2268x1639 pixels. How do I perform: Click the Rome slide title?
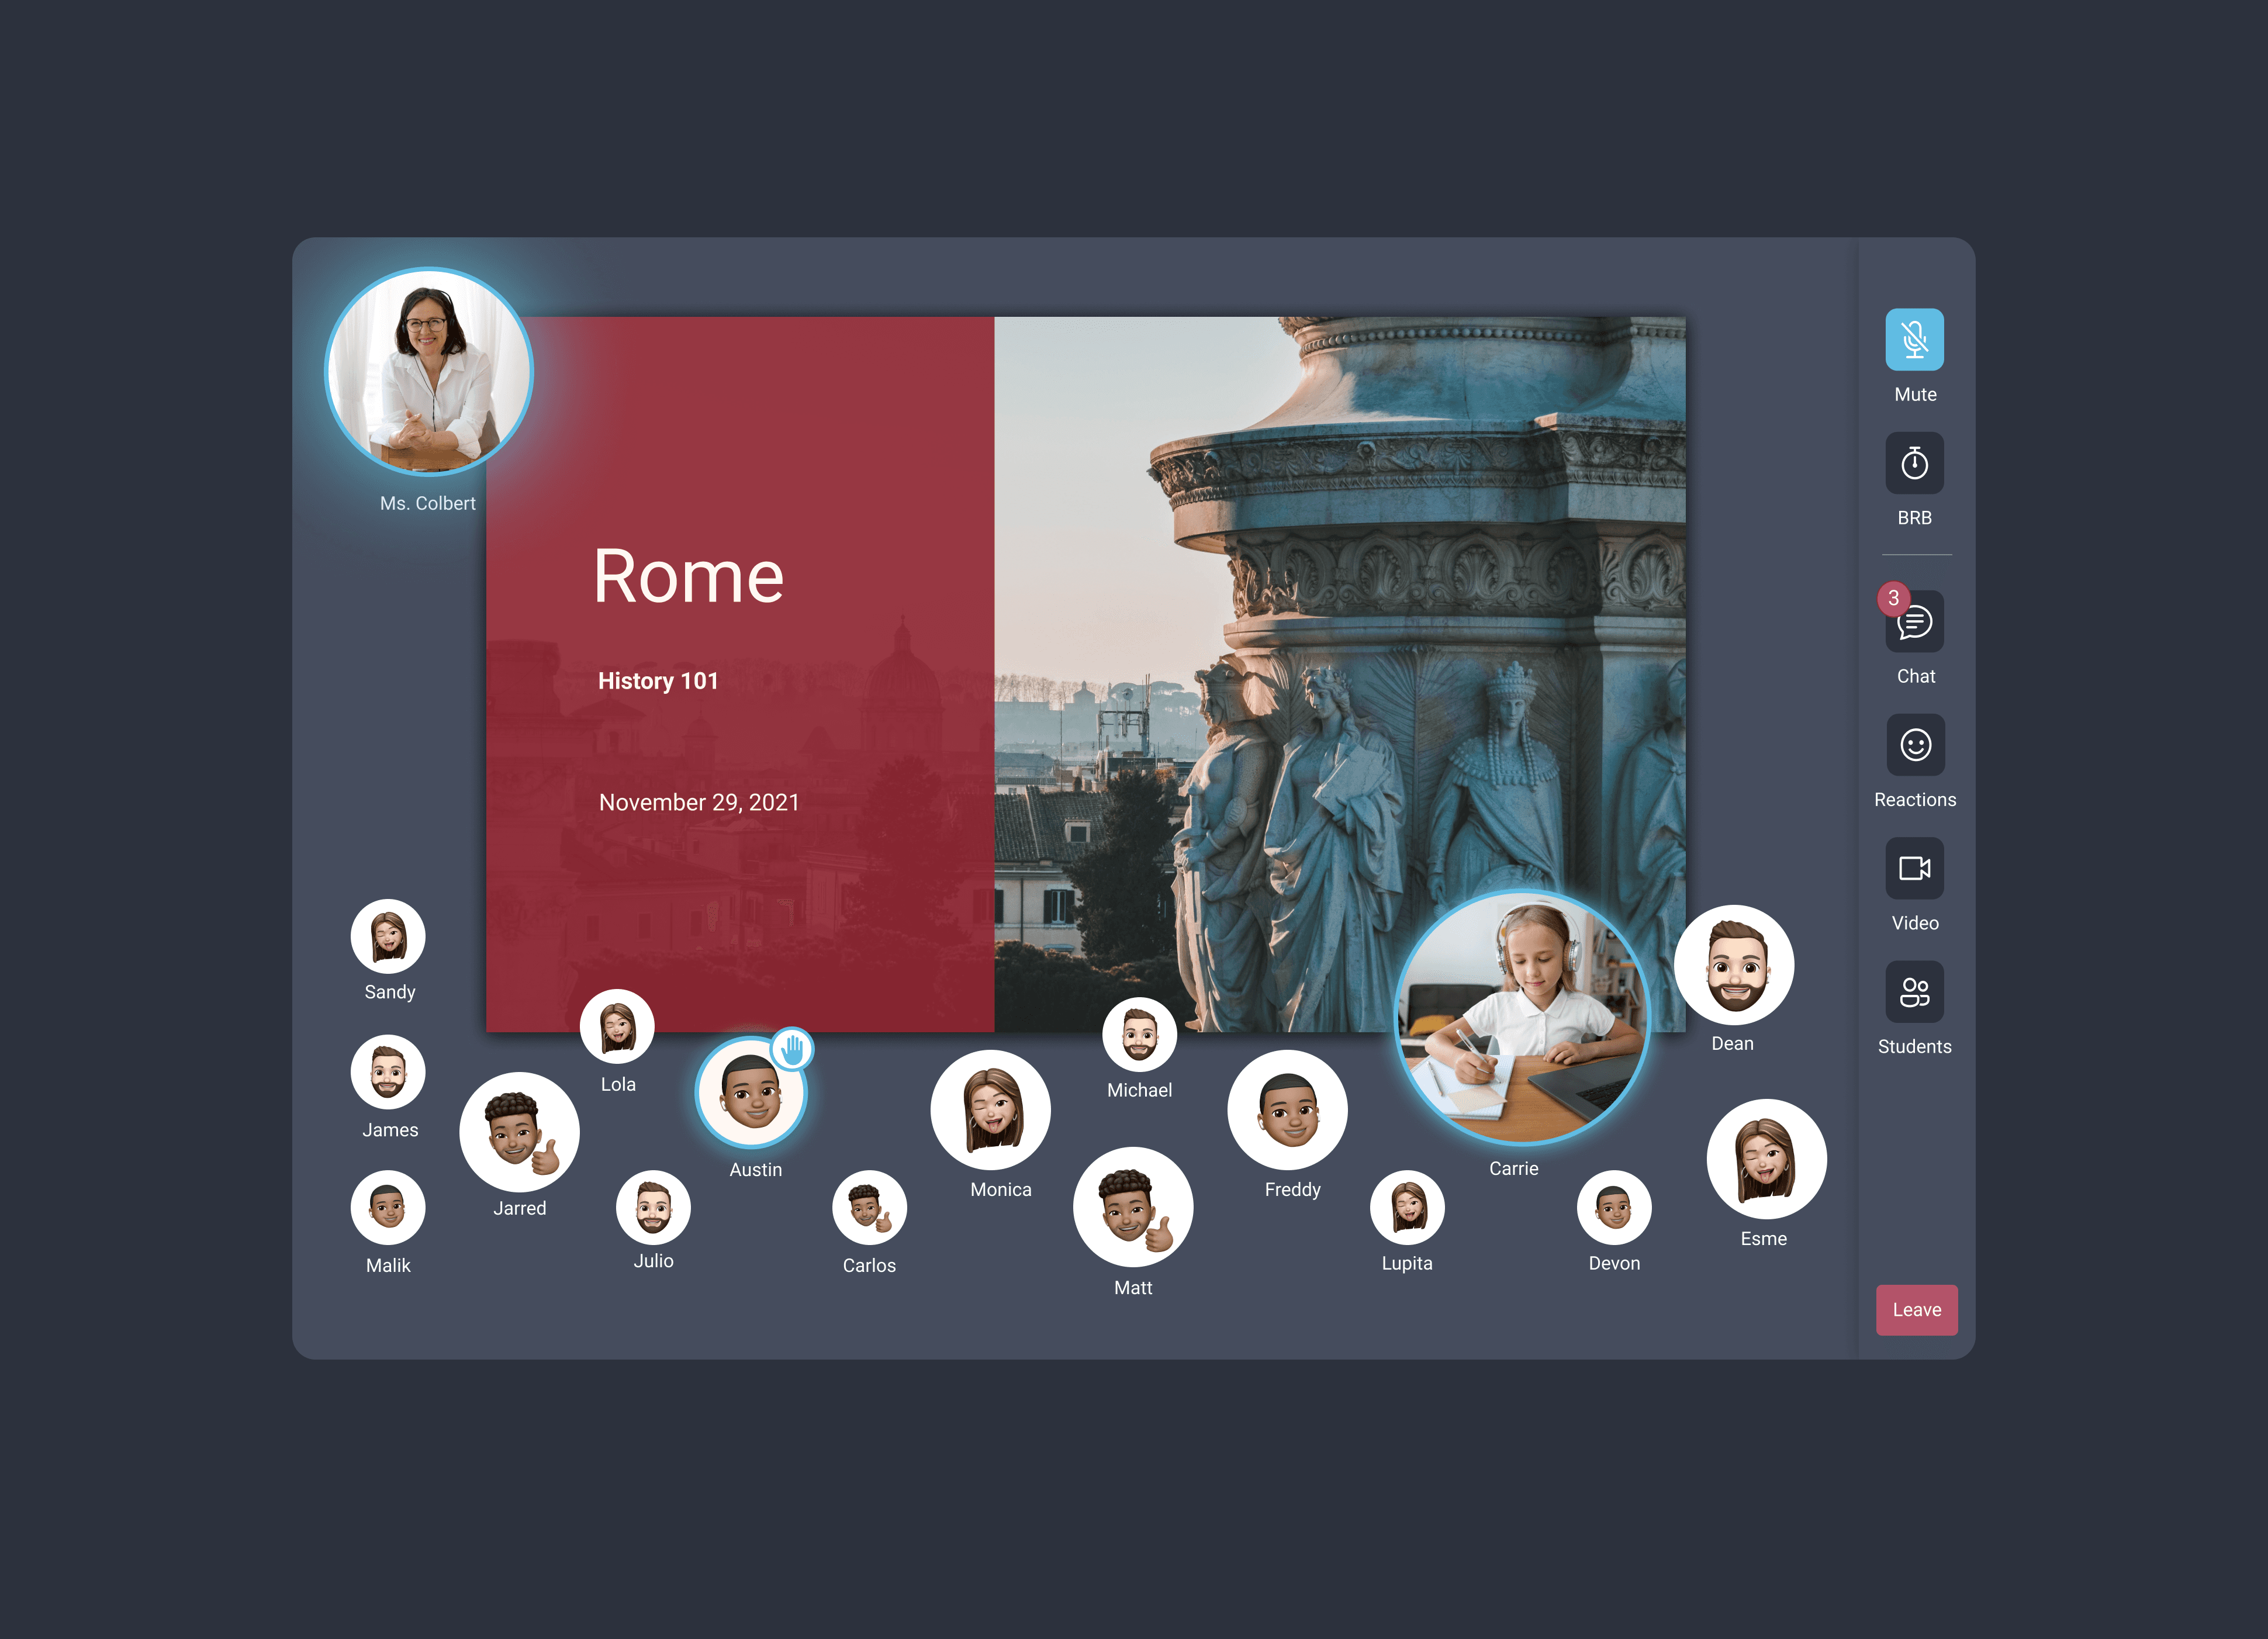click(688, 577)
